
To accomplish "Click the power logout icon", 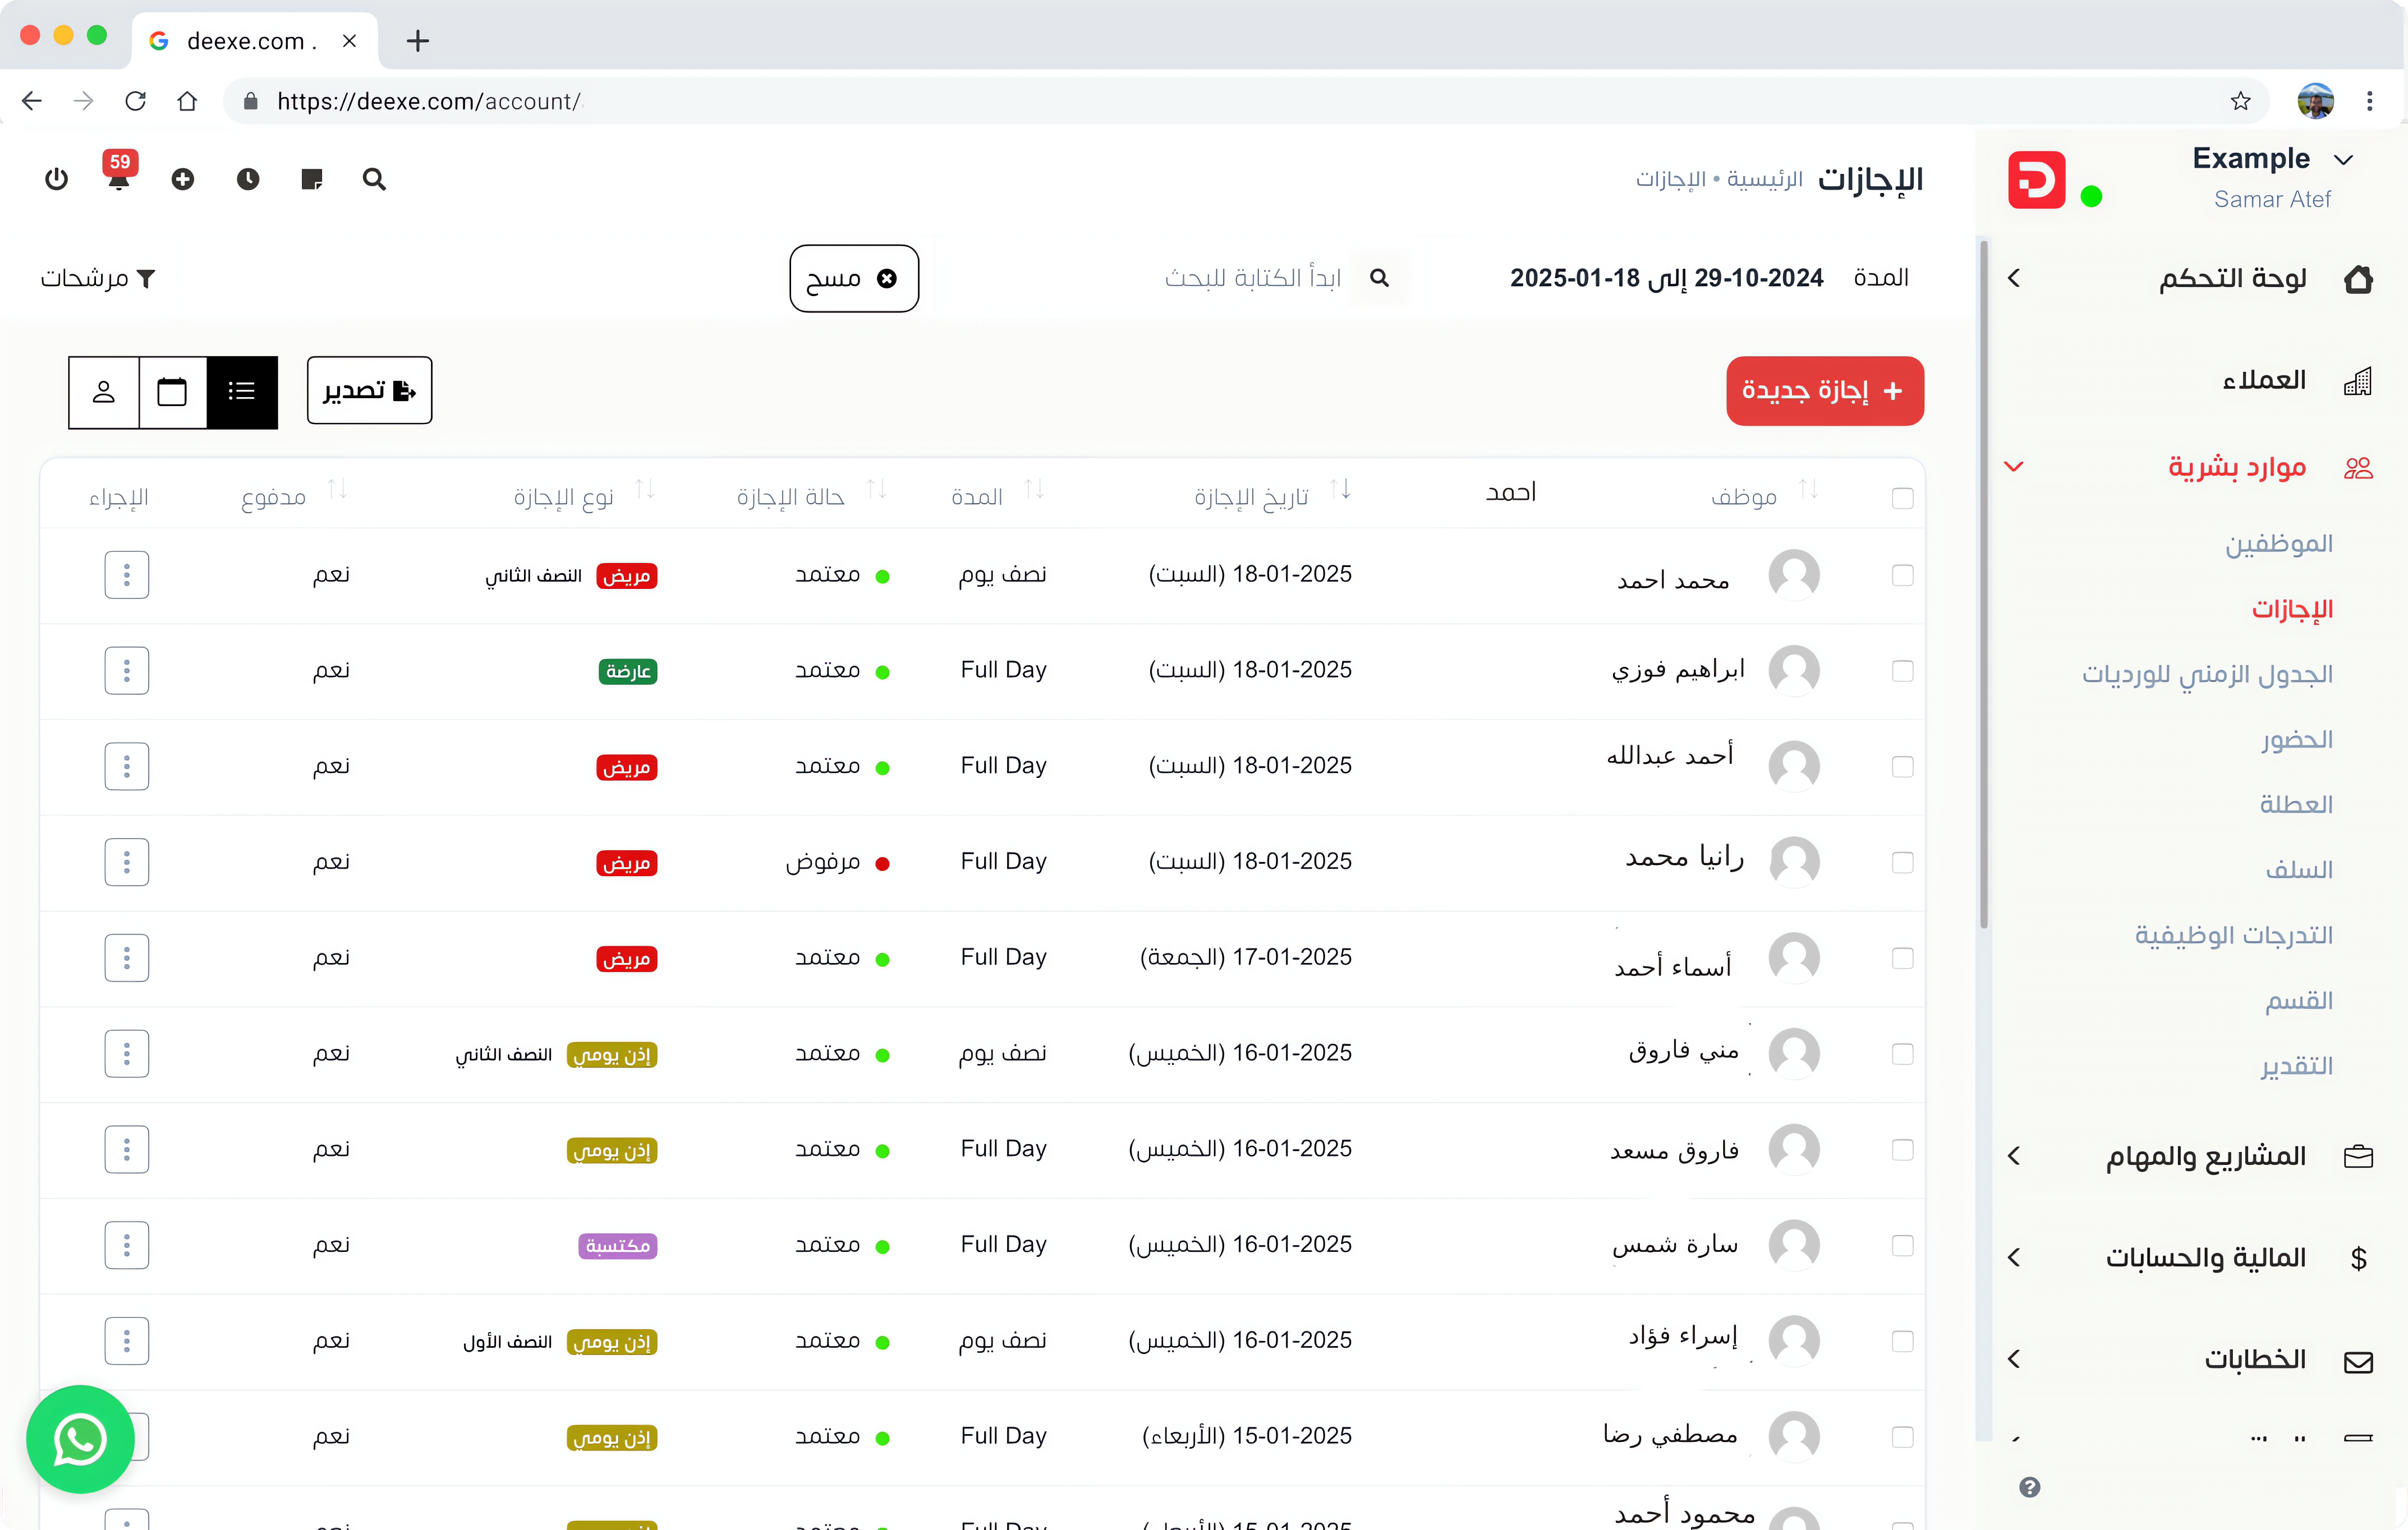I will pos(57,179).
